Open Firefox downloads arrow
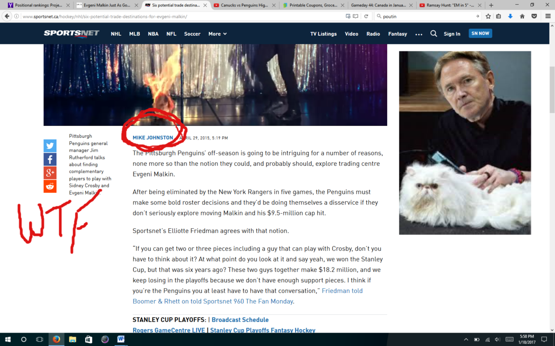555x346 pixels. pos(511,16)
